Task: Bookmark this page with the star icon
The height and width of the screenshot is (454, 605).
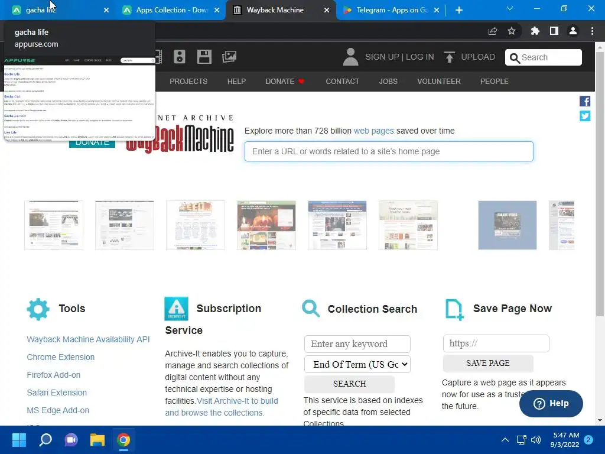Action: click(512, 31)
